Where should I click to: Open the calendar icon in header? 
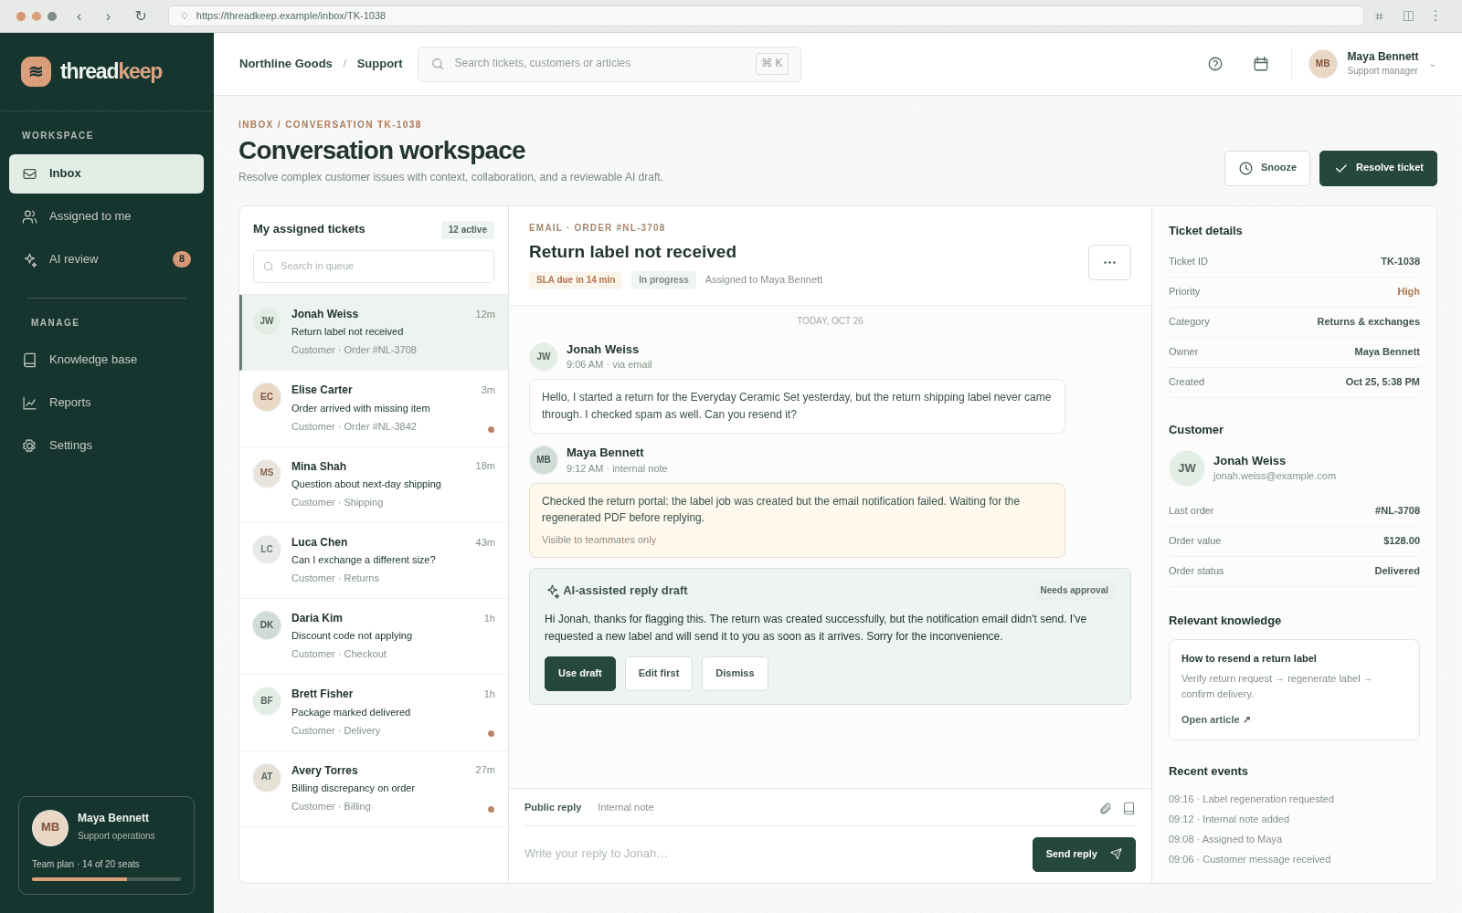click(x=1261, y=64)
